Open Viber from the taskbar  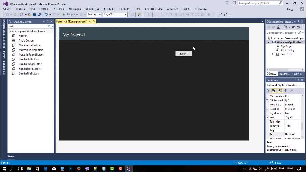(87, 168)
